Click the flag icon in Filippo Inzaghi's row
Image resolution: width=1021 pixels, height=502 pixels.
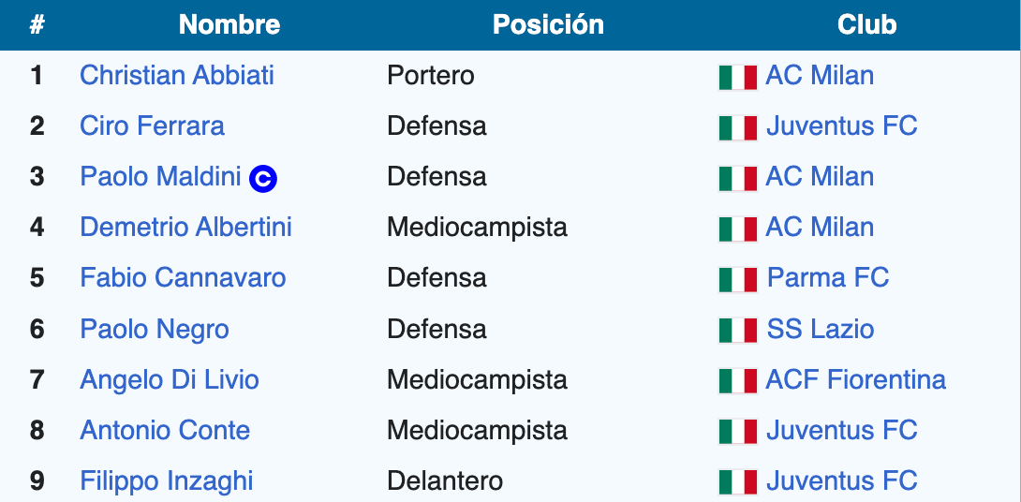pos(738,481)
